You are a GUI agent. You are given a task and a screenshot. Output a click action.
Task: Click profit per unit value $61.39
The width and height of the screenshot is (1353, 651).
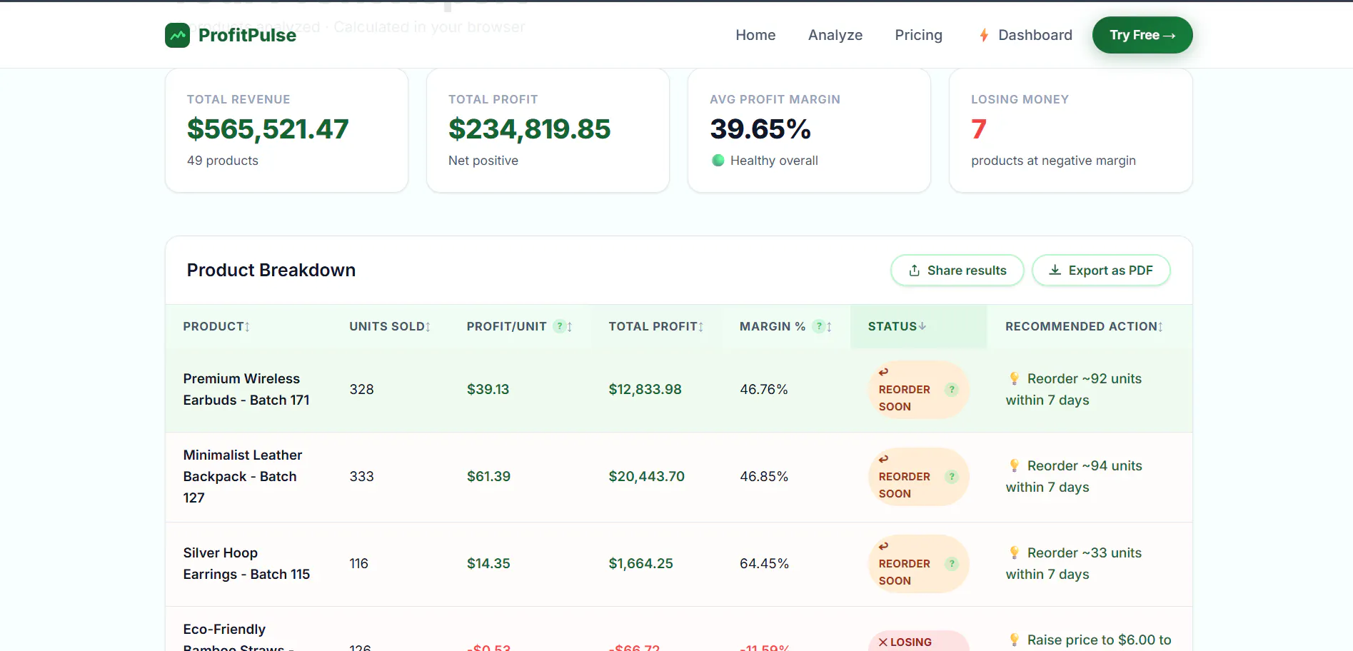tap(488, 476)
